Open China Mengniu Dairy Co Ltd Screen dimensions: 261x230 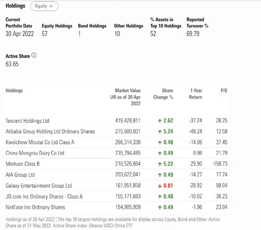click(35, 153)
